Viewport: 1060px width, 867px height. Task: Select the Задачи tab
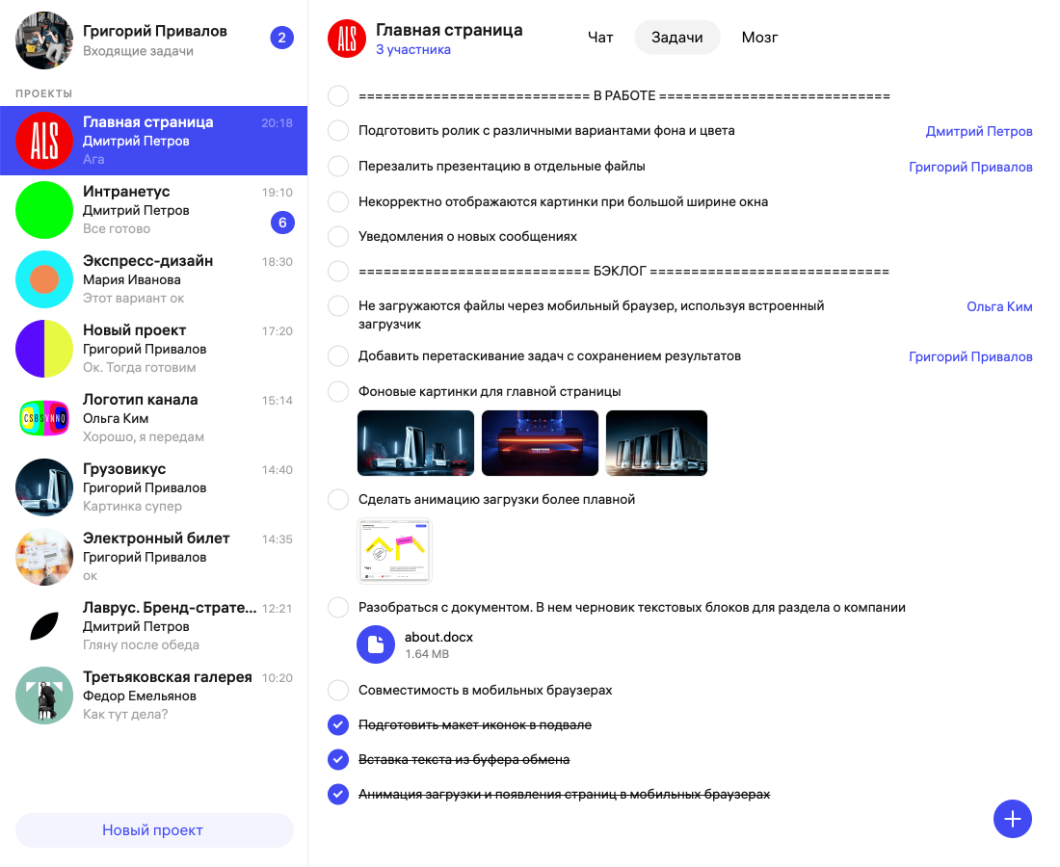676,38
